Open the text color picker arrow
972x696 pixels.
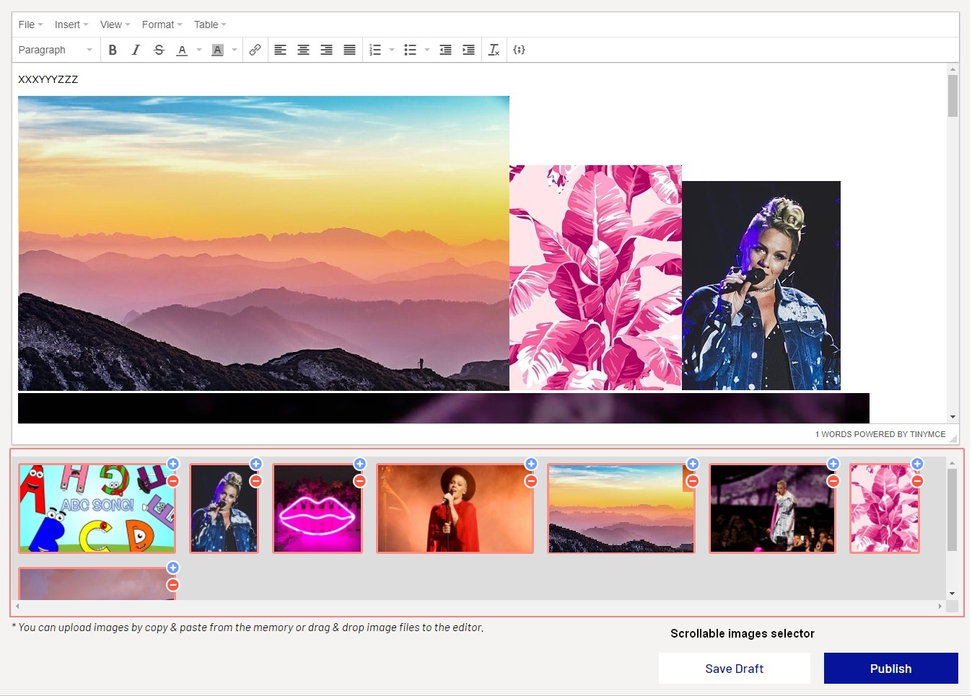199,50
